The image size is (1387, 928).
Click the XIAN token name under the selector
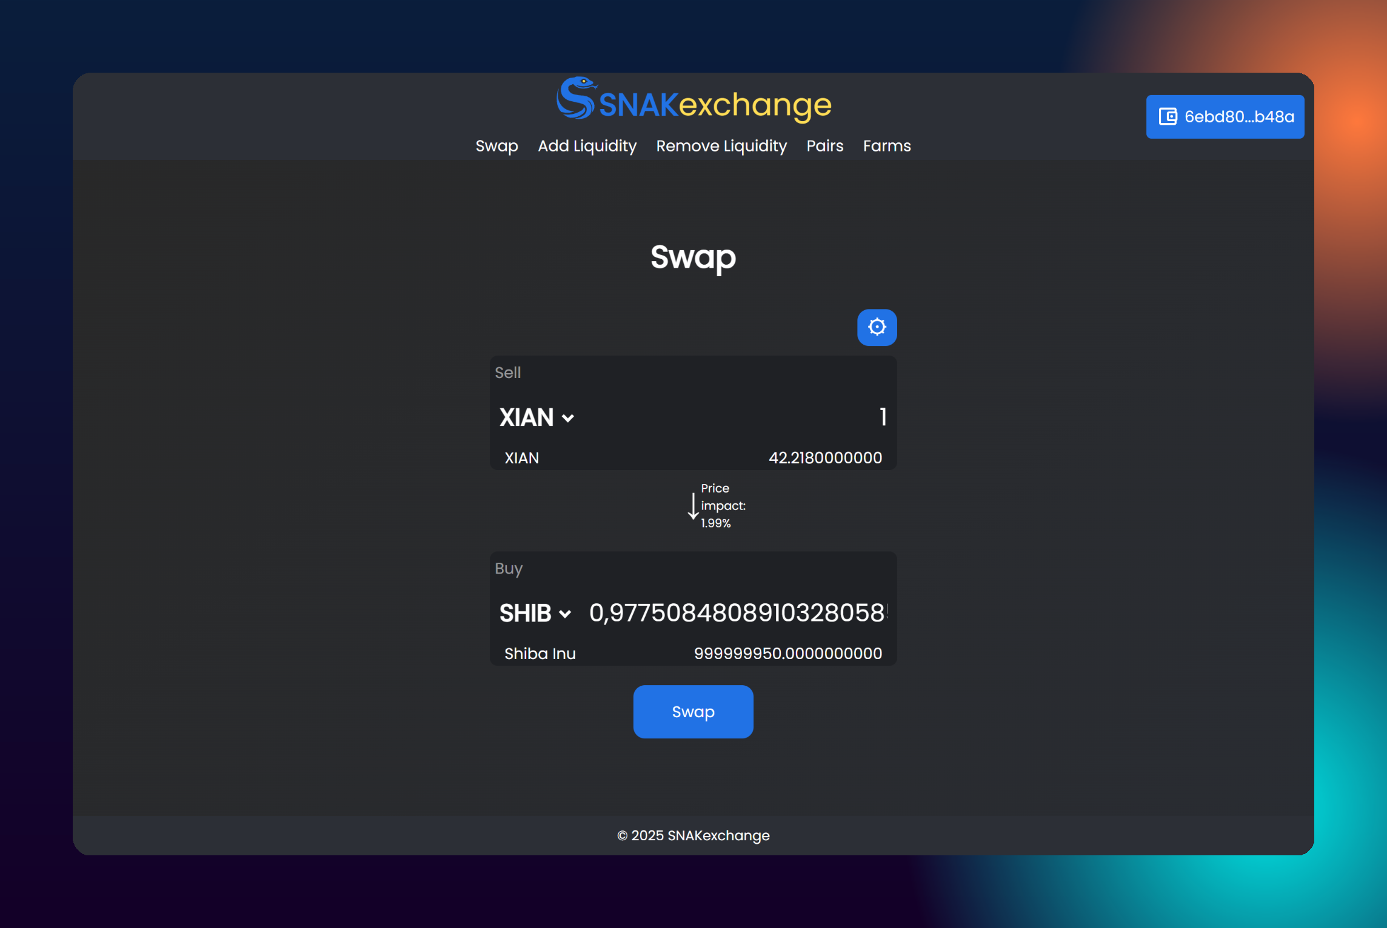(x=521, y=458)
